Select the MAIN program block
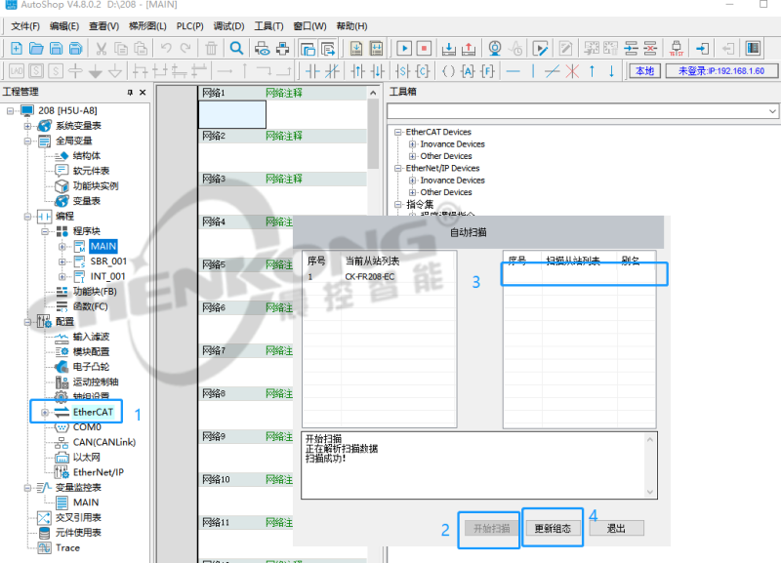Screen dimensions: 781x563 pyautogui.click(x=102, y=247)
